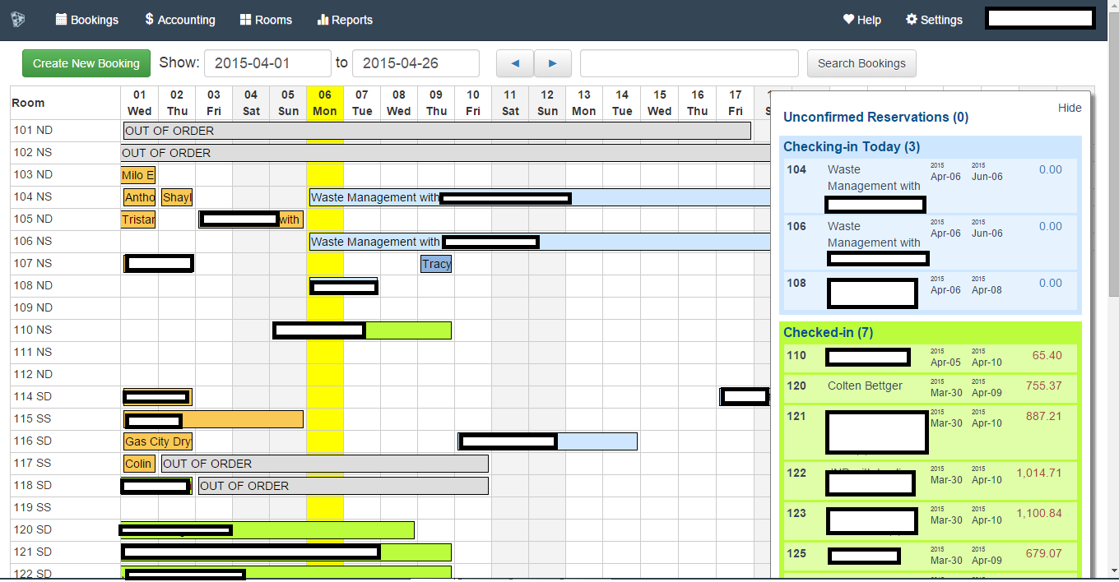The height and width of the screenshot is (582, 1119).
Task: Click the 679.07 balance for room 125
Action: (x=1043, y=553)
